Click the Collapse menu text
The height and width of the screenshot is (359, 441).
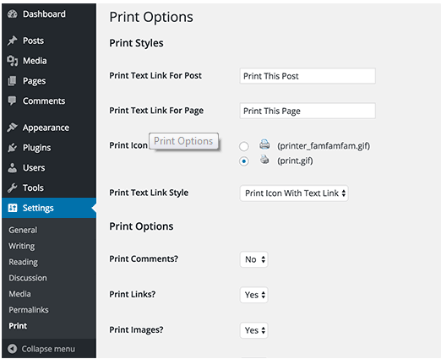coord(48,349)
